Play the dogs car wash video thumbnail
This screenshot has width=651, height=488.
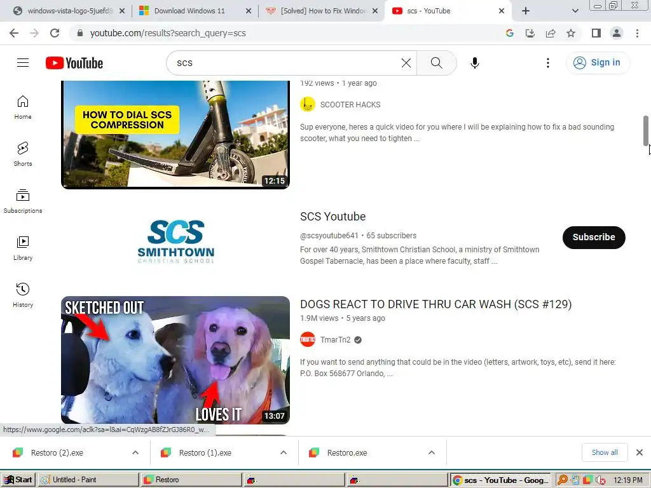175,360
